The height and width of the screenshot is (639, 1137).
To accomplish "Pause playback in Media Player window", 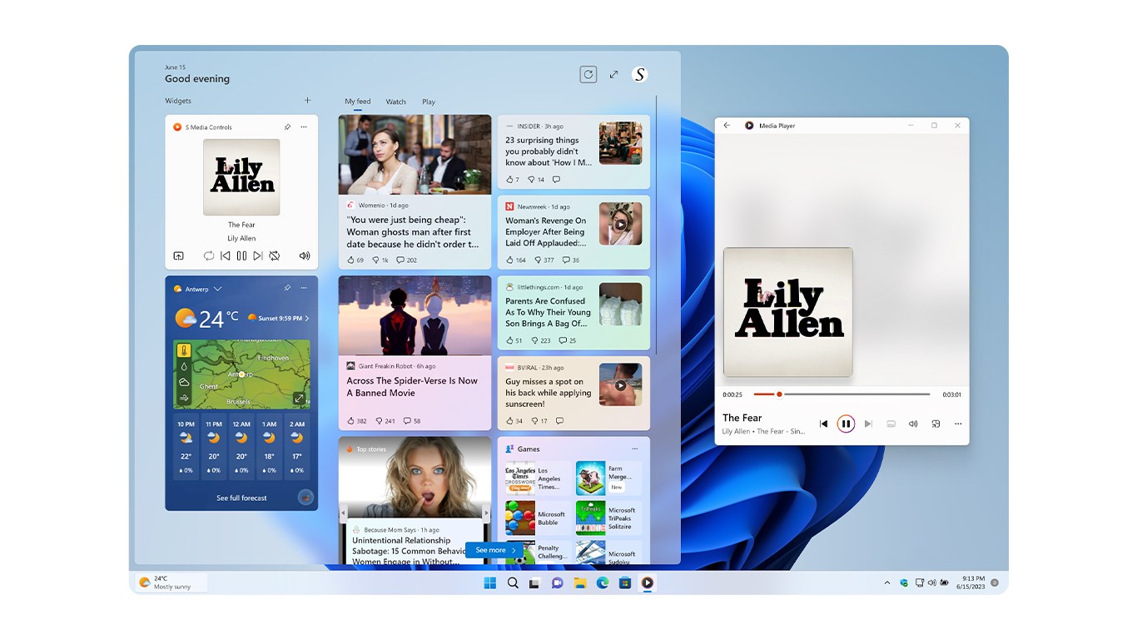I will coord(846,424).
